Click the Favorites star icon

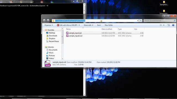click(46, 30)
